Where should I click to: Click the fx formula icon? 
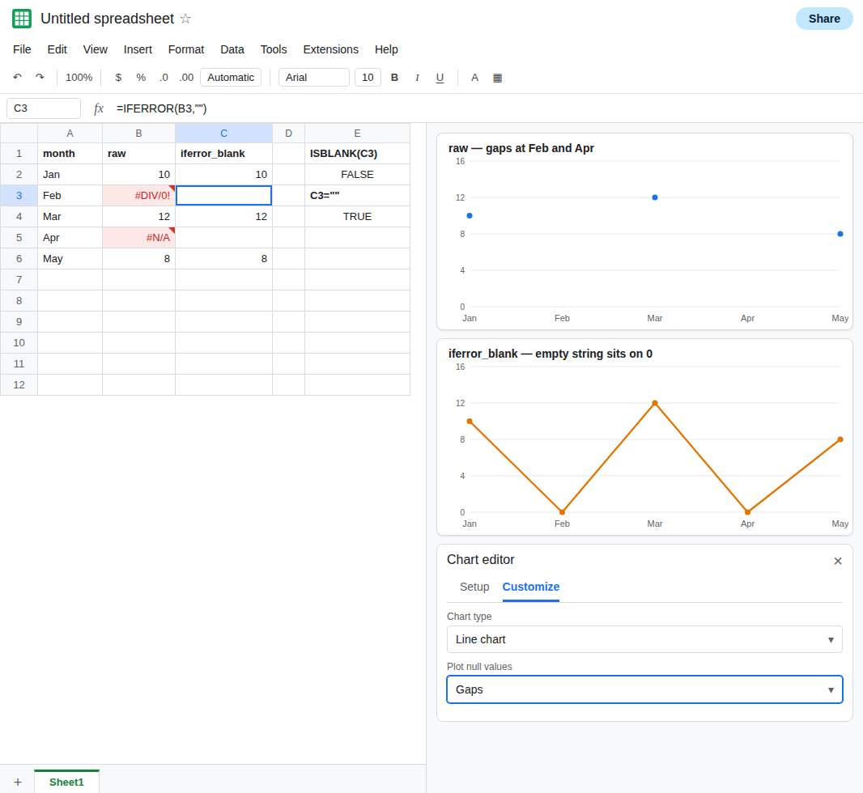tap(99, 108)
